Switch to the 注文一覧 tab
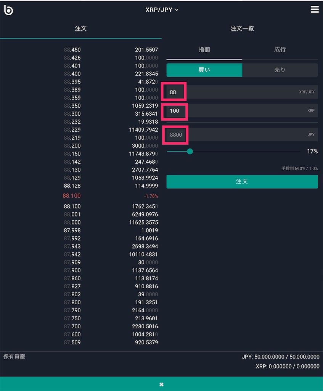Viewport: 323px width, 391px height. [x=242, y=28]
